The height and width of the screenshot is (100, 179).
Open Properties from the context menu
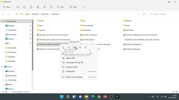point(79,71)
